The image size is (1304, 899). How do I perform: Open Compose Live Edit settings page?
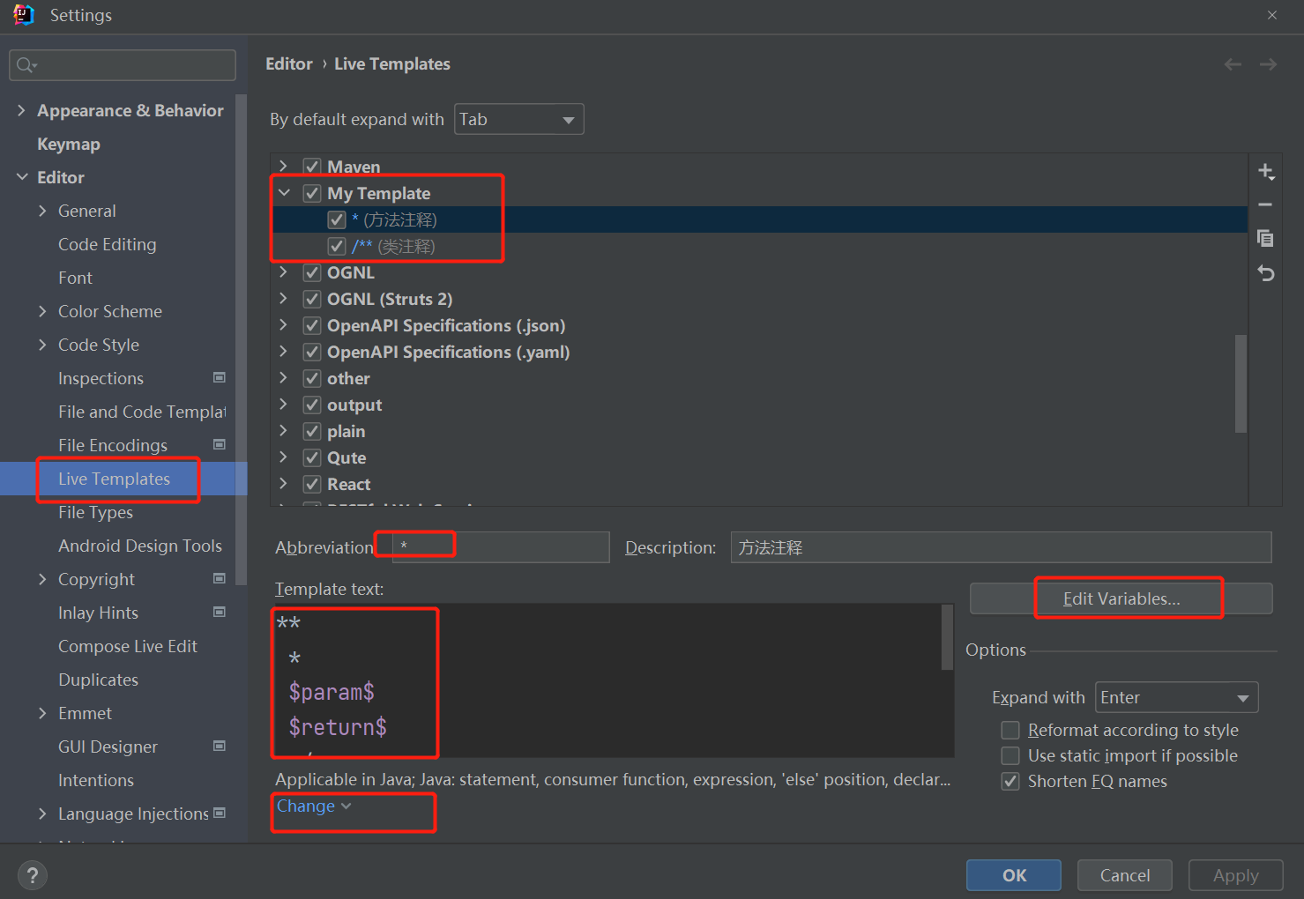tap(128, 646)
